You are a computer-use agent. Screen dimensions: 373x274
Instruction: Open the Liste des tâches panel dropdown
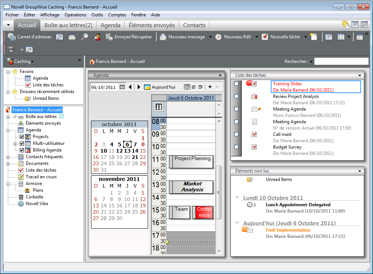(x=360, y=75)
